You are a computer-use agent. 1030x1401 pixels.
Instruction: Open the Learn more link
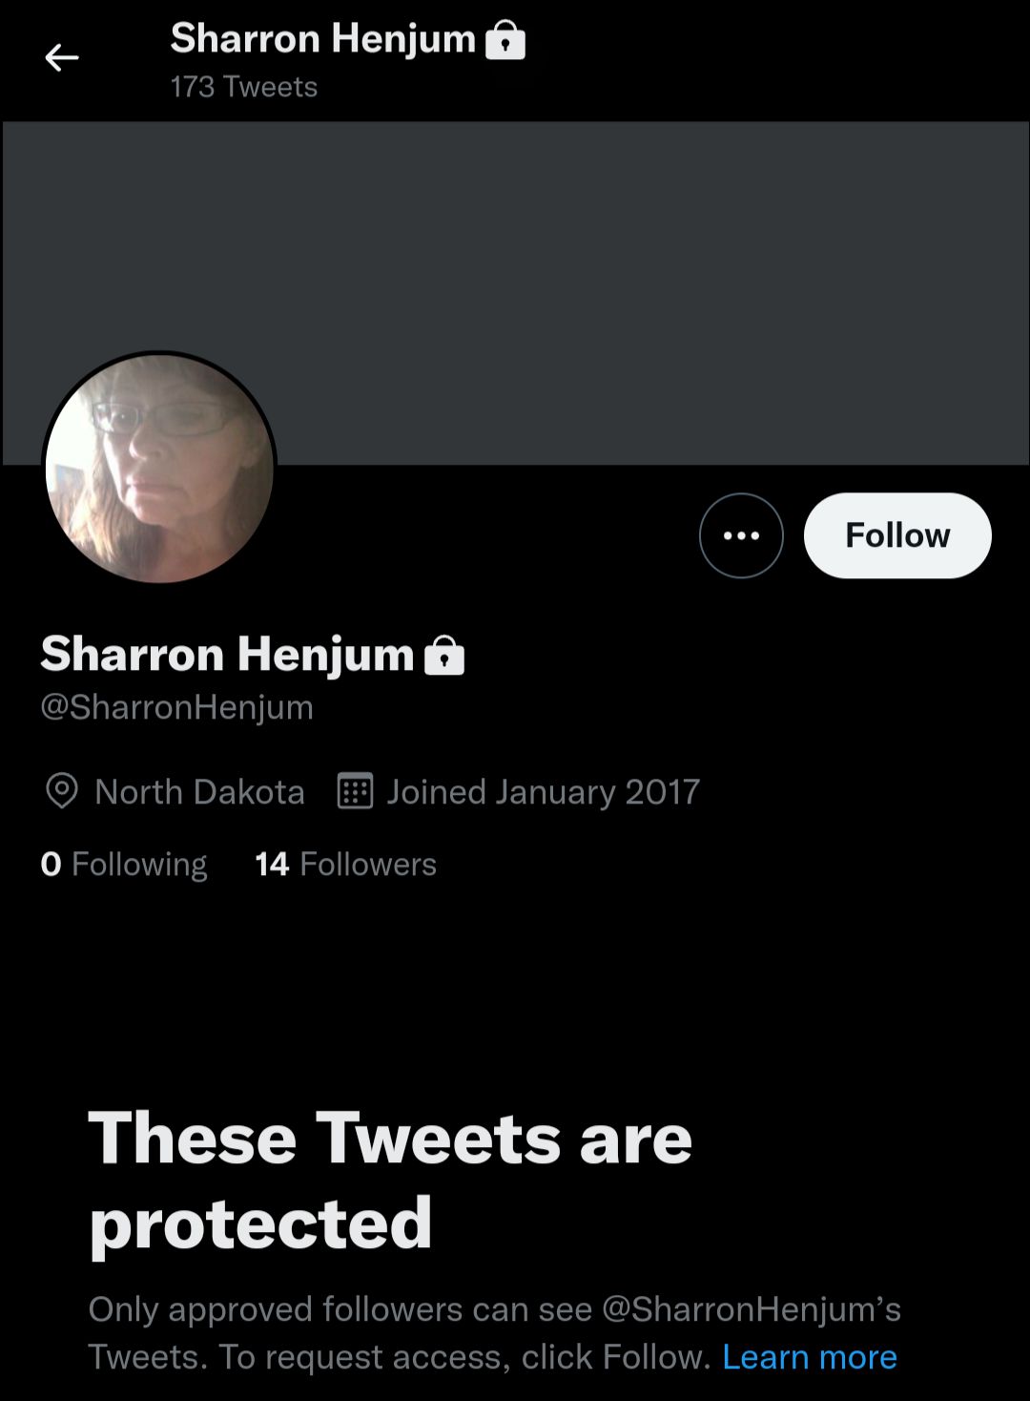pos(810,1357)
